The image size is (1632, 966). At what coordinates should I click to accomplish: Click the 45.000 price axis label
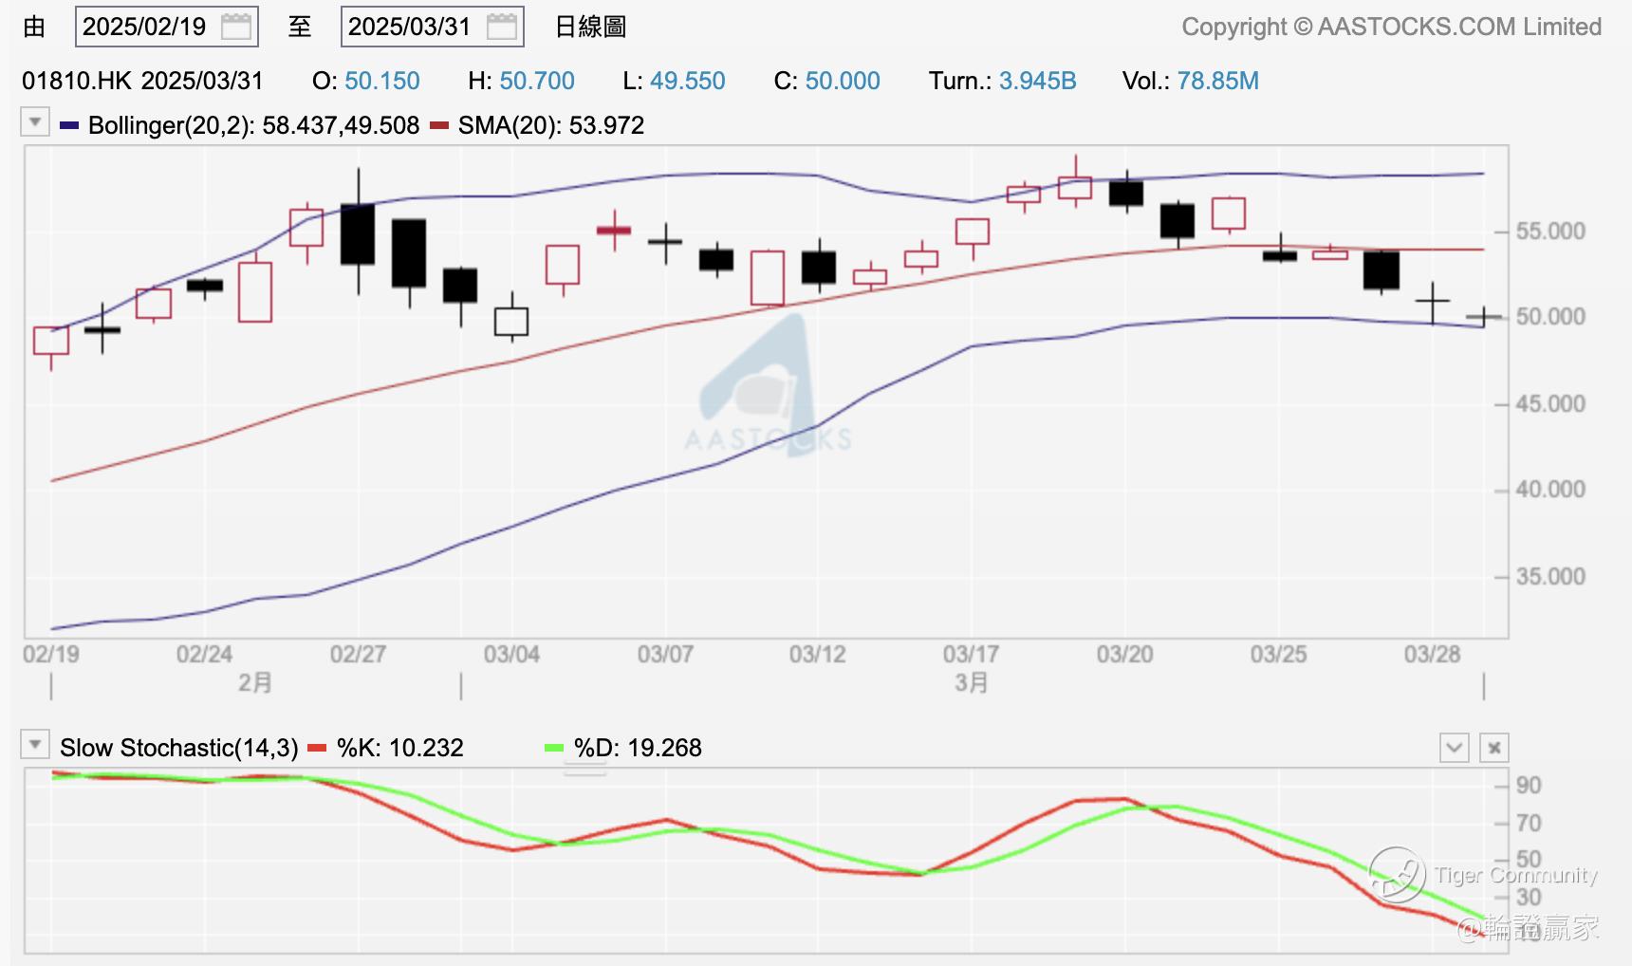1550,404
